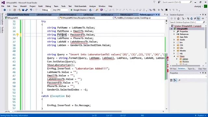
Task: Click the Categorized icon in Properties panel
Action: pyautogui.click(x=171, y=80)
